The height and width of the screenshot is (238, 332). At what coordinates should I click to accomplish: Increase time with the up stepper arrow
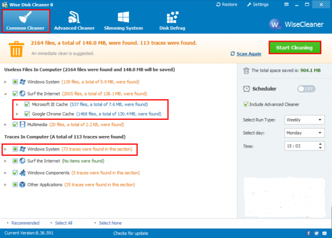click(x=320, y=144)
